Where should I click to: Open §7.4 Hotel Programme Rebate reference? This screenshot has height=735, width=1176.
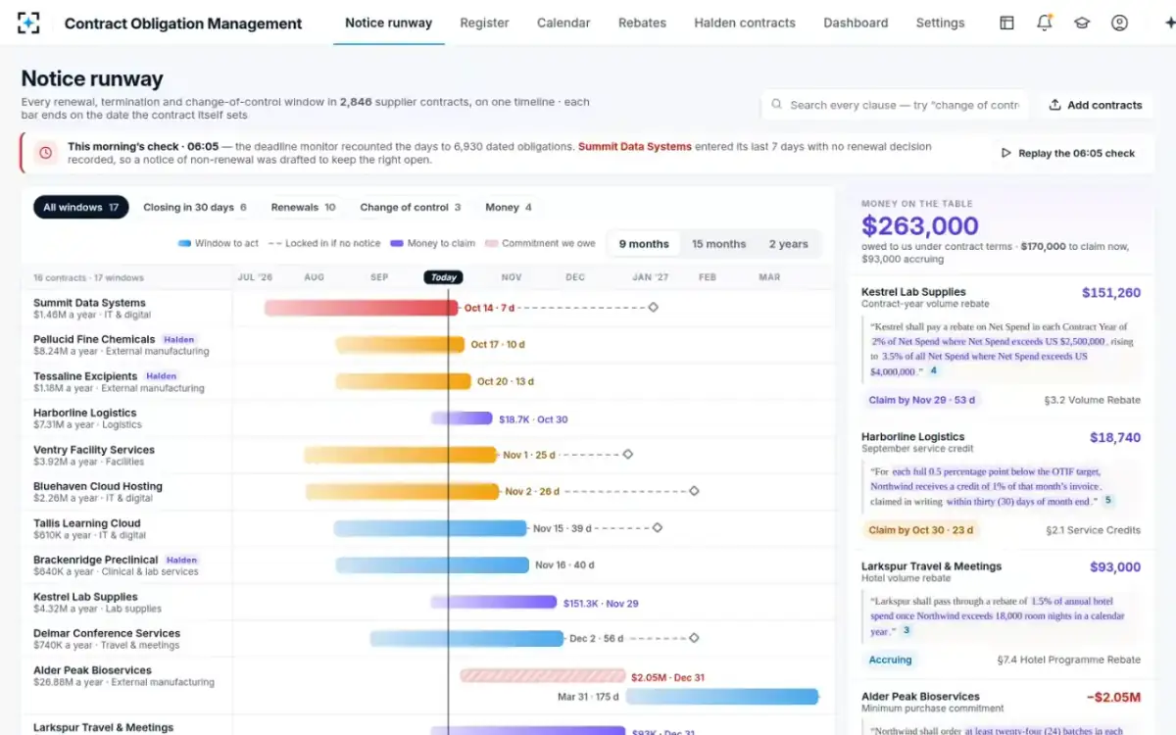coord(1069,660)
